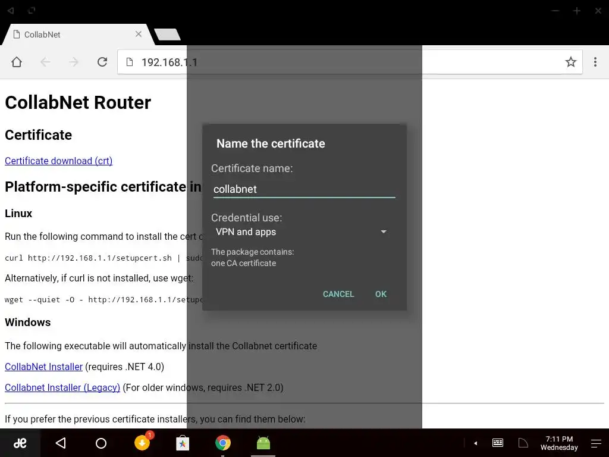Image resolution: width=609 pixels, height=457 pixels.
Task: Bookmark page with the star icon
Action: 570,62
